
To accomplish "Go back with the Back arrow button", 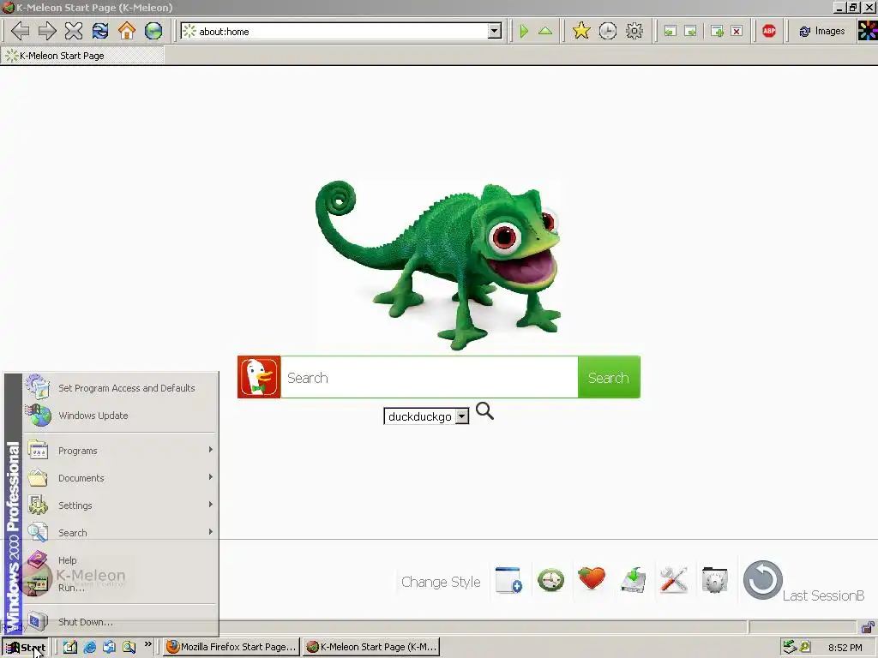I will [21, 31].
